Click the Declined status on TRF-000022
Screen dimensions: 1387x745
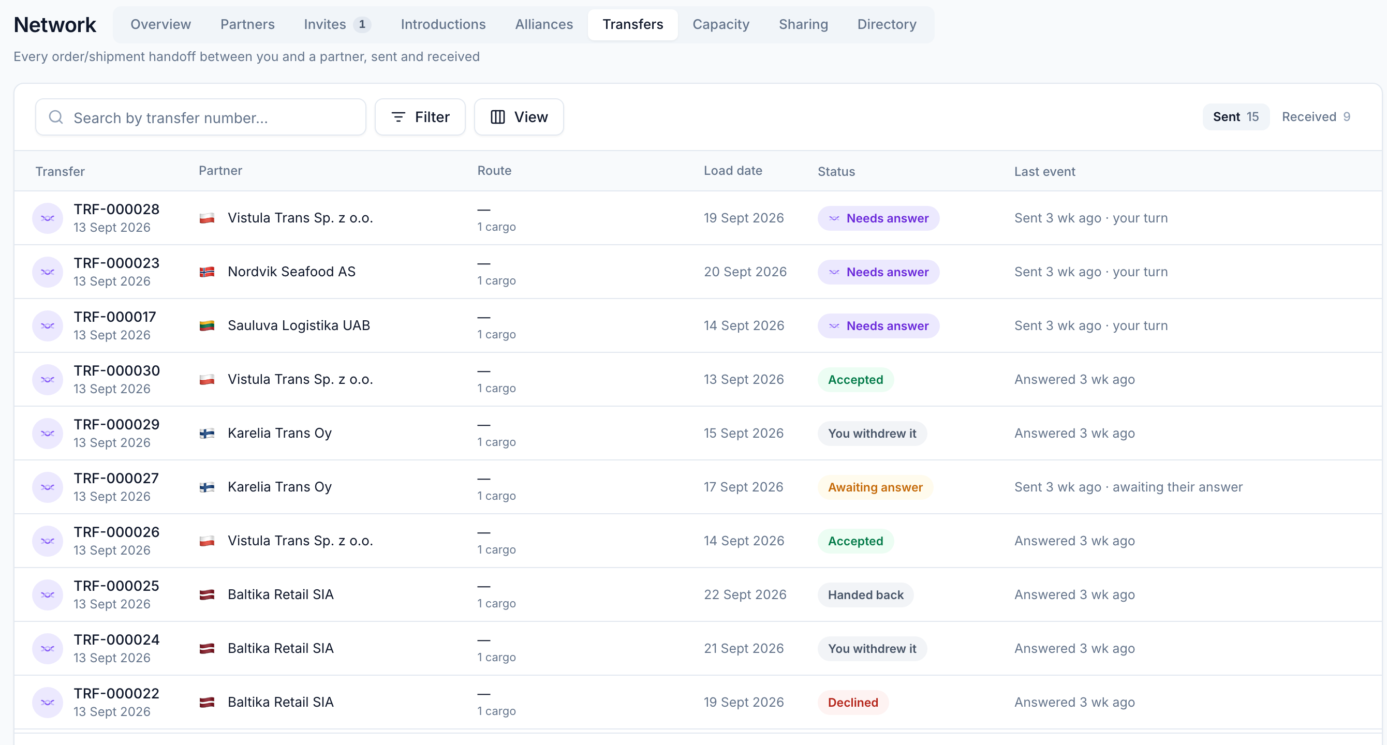tap(853, 703)
